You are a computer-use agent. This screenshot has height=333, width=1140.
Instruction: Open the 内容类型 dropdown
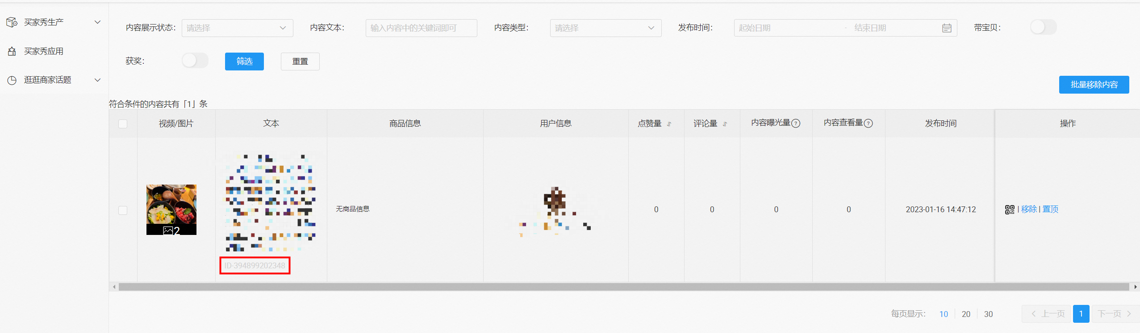(x=605, y=28)
